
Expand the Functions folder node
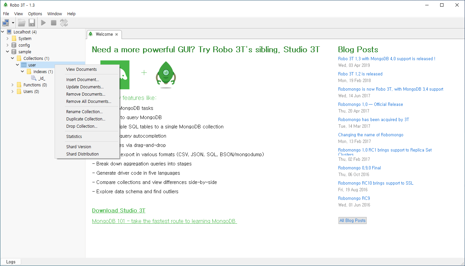tap(13, 85)
